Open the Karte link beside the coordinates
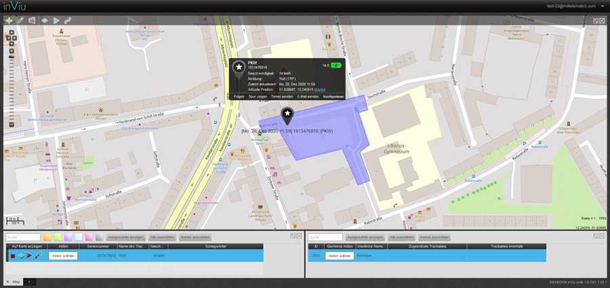This screenshot has height=288, width=610. (320, 90)
